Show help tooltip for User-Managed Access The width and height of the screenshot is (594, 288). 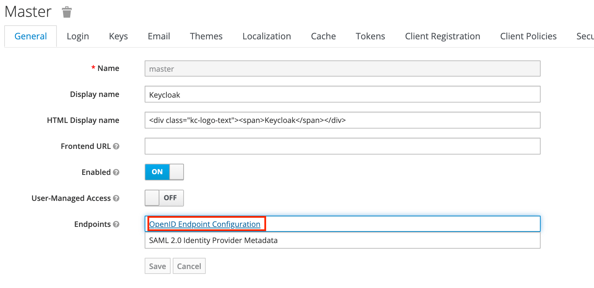(116, 198)
